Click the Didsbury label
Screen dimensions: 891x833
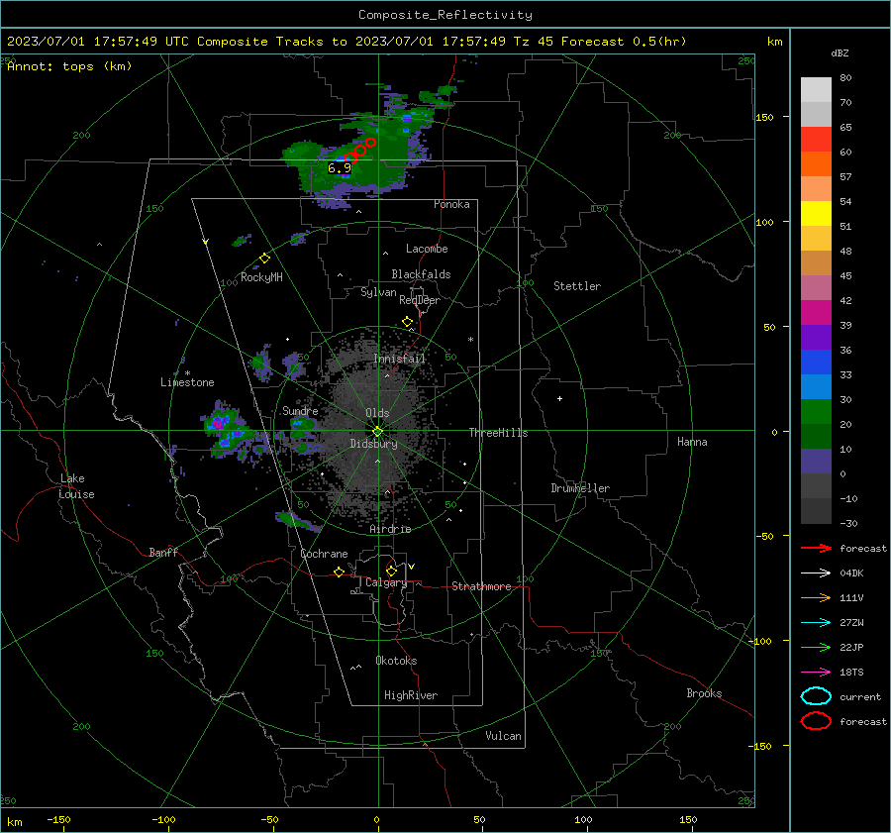(x=373, y=444)
